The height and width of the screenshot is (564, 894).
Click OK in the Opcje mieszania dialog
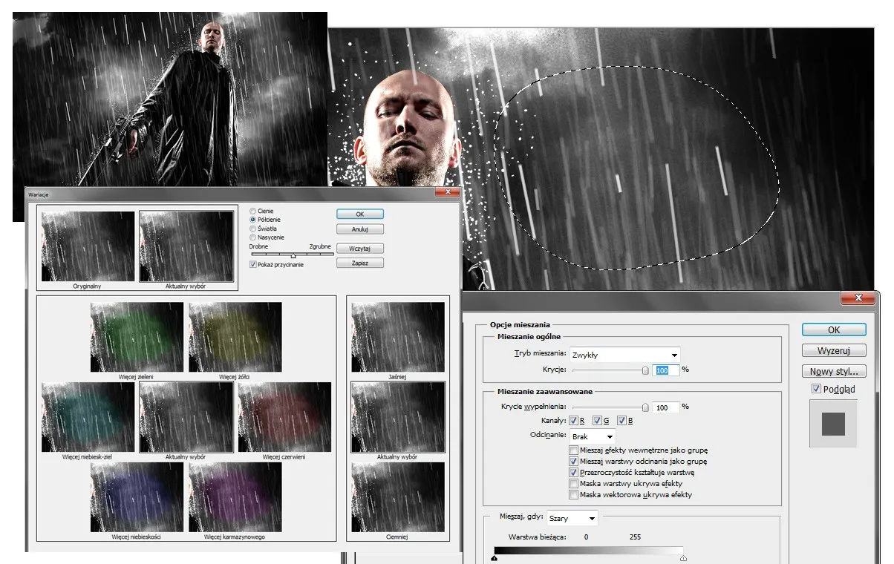click(834, 329)
